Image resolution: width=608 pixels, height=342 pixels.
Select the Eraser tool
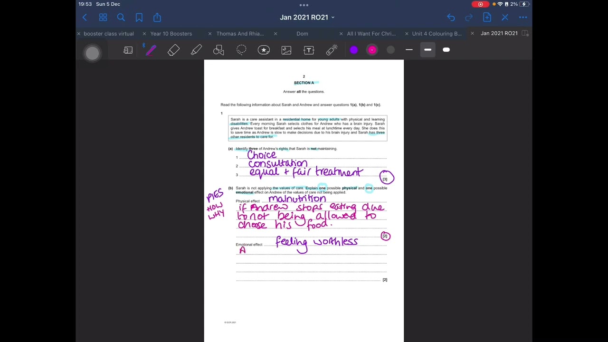point(173,50)
